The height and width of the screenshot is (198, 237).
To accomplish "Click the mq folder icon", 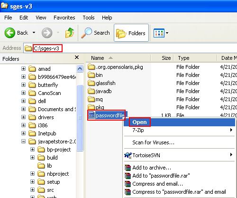I will click(x=91, y=99).
